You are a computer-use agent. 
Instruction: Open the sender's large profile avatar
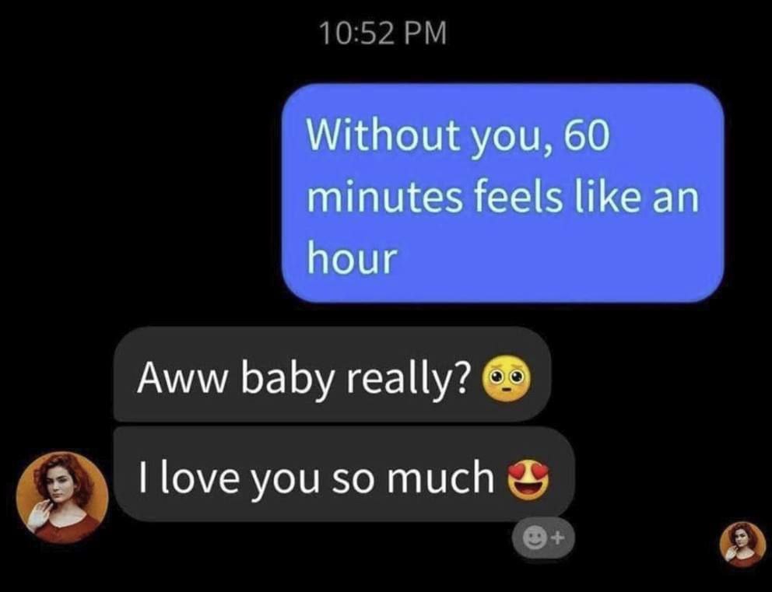tap(62, 497)
